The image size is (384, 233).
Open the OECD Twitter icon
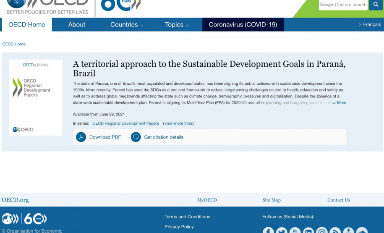282,230
